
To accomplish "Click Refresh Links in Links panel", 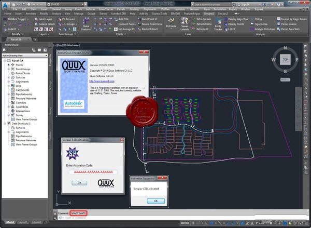I will tap(202, 19).
